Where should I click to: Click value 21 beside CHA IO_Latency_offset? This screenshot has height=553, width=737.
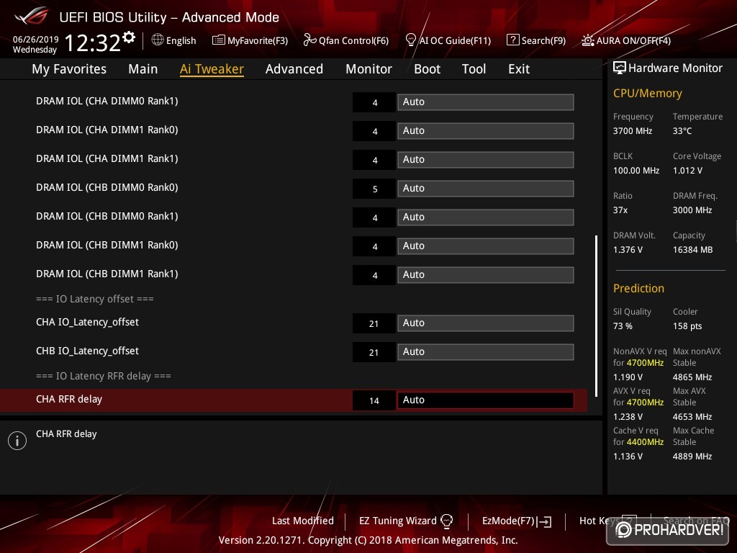[374, 323]
